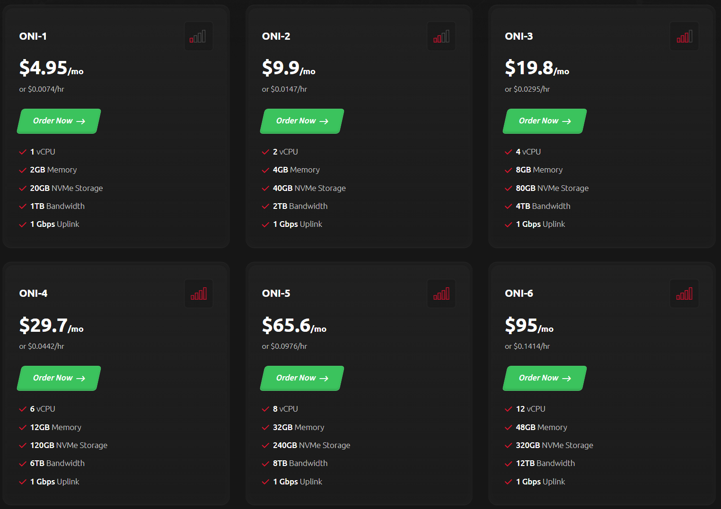
Task: Click the $4.95/mo price
Action: (51, 68)
